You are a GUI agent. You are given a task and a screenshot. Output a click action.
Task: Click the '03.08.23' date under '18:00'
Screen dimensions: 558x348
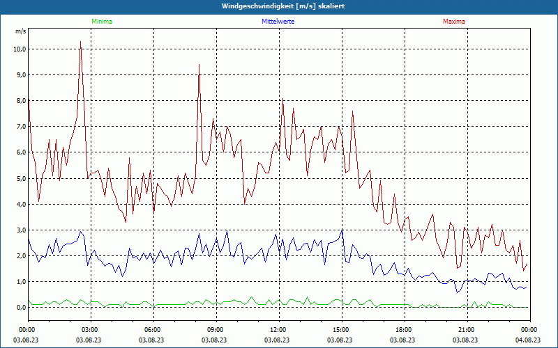[402, 340]
